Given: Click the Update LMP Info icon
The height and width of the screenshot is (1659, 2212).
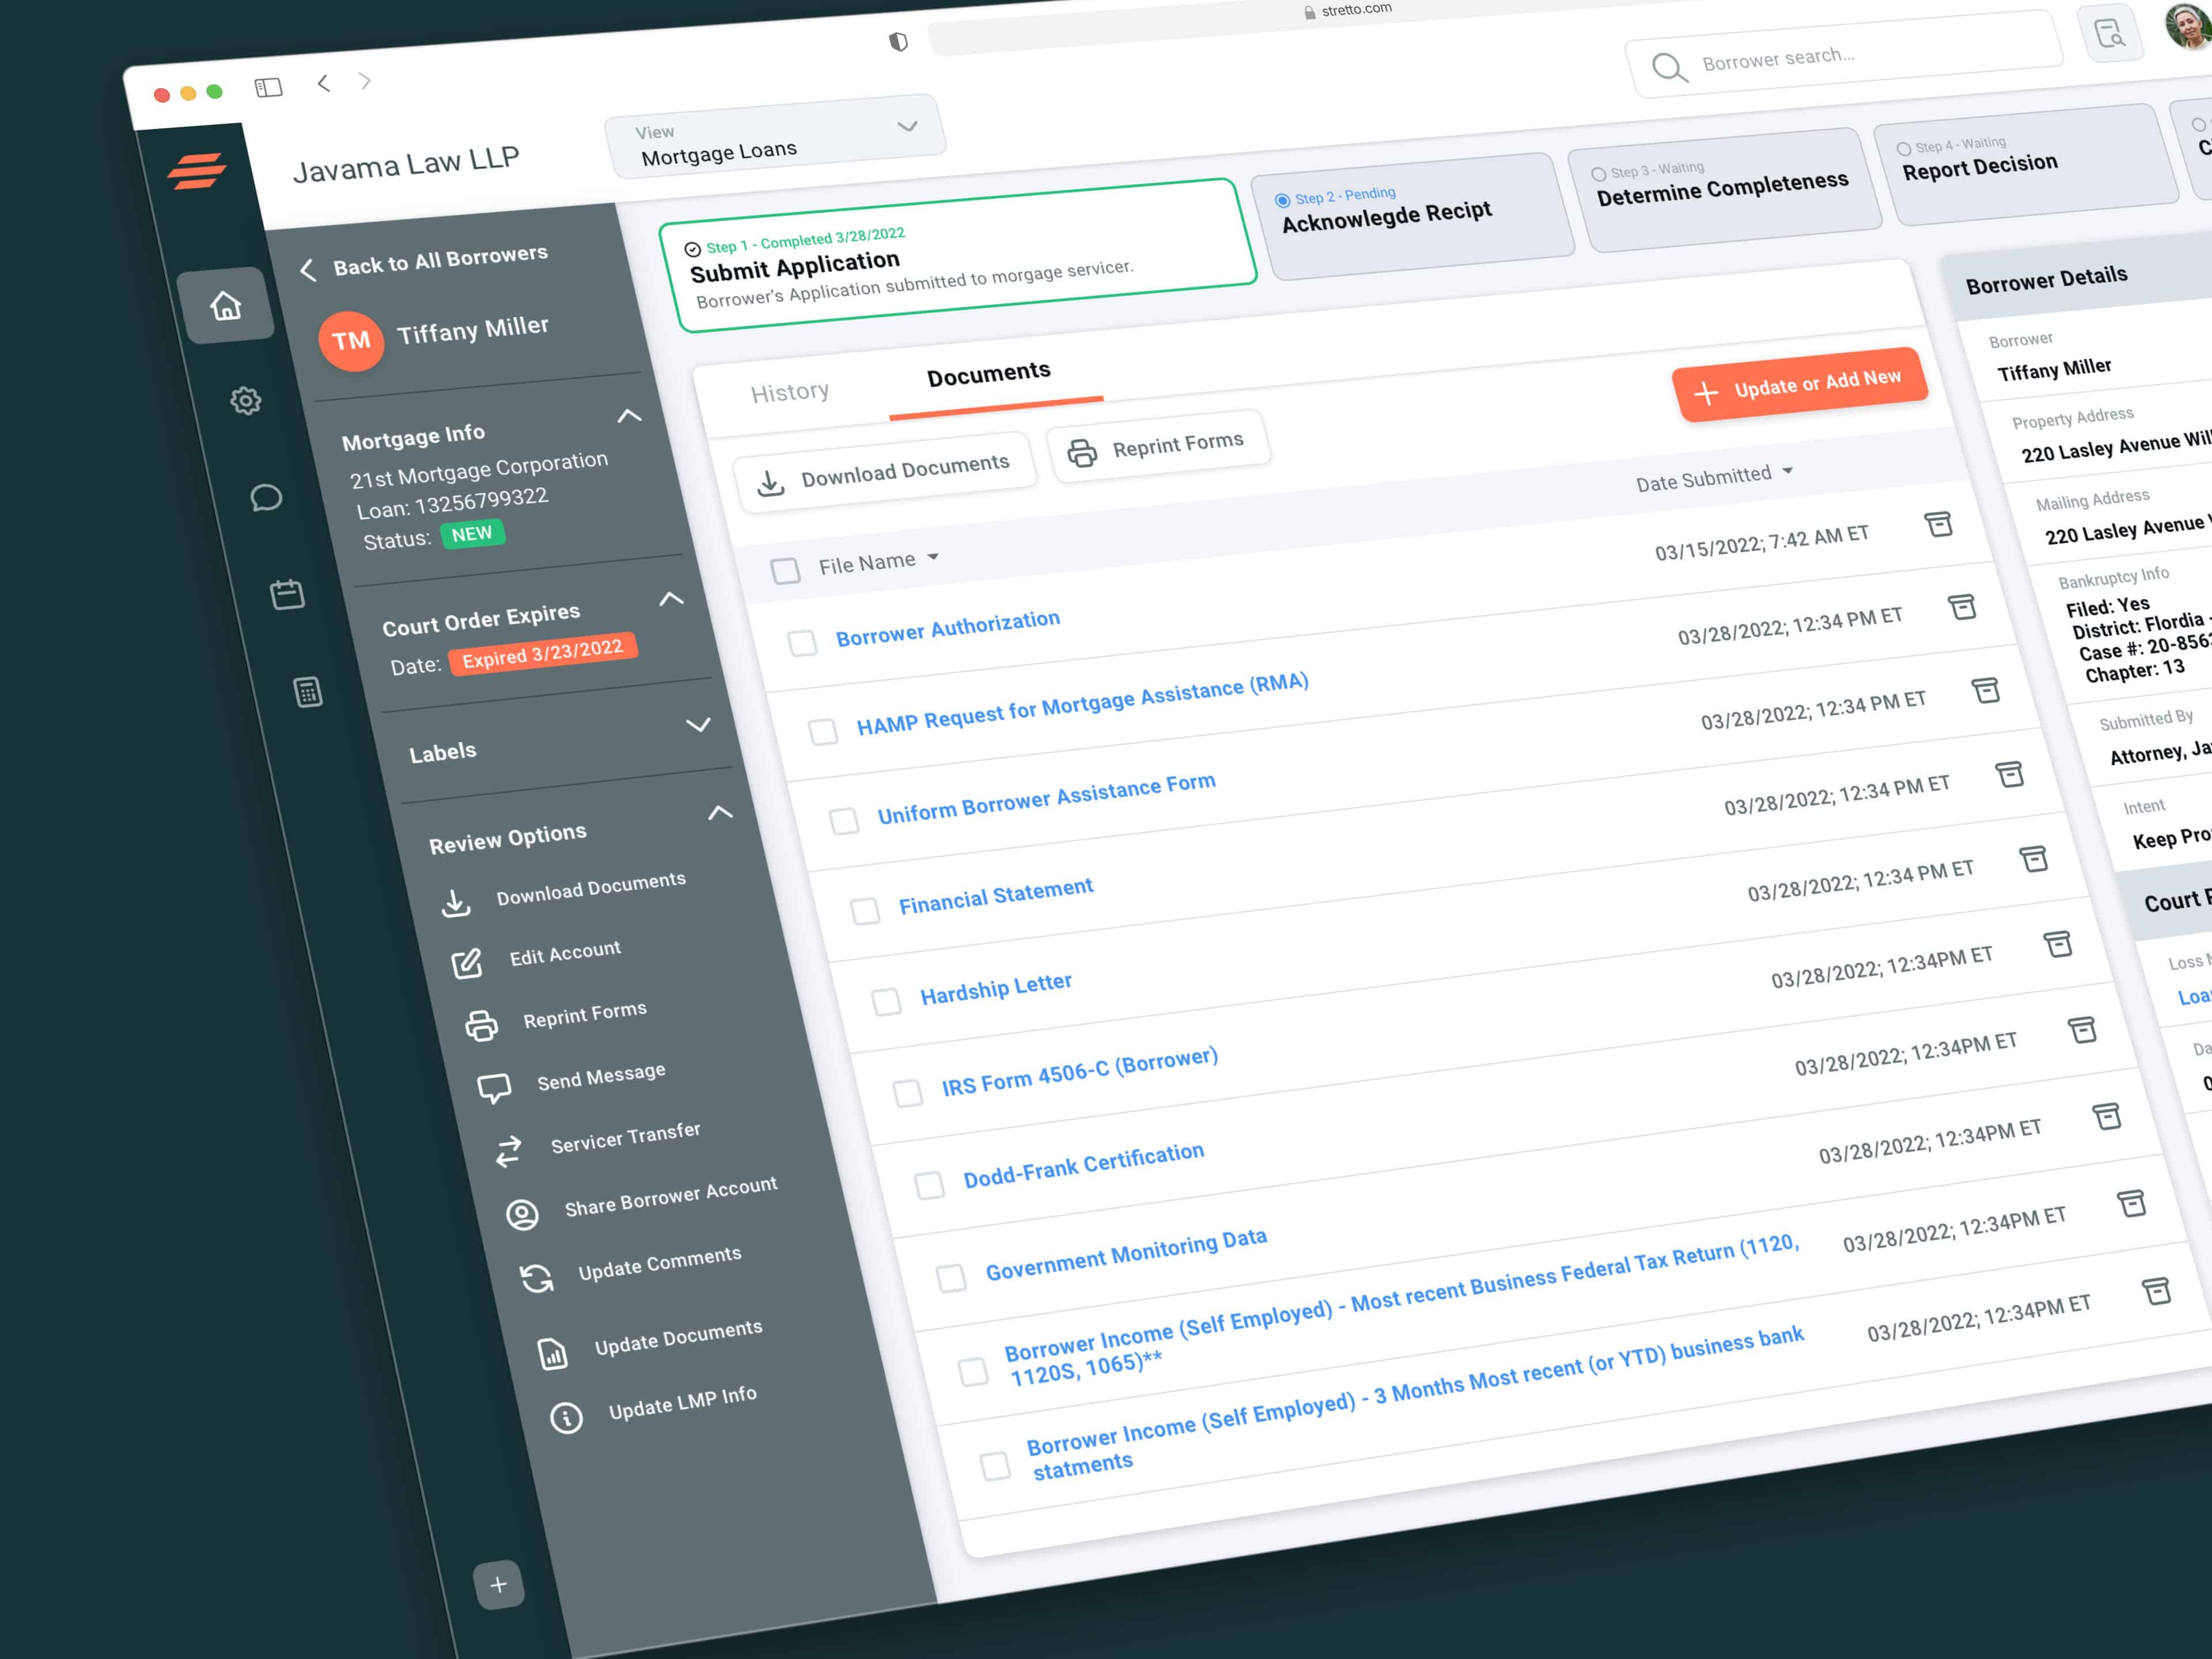Looking at the screenshot, I should click(x=566, y=1417).
